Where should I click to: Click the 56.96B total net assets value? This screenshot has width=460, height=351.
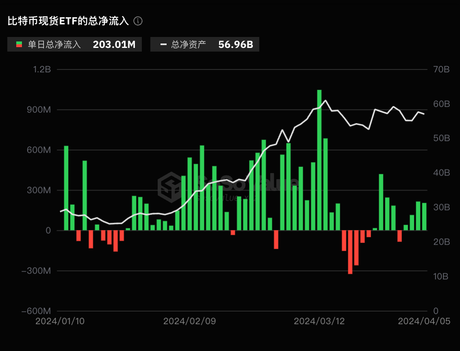tap(236, 45)
